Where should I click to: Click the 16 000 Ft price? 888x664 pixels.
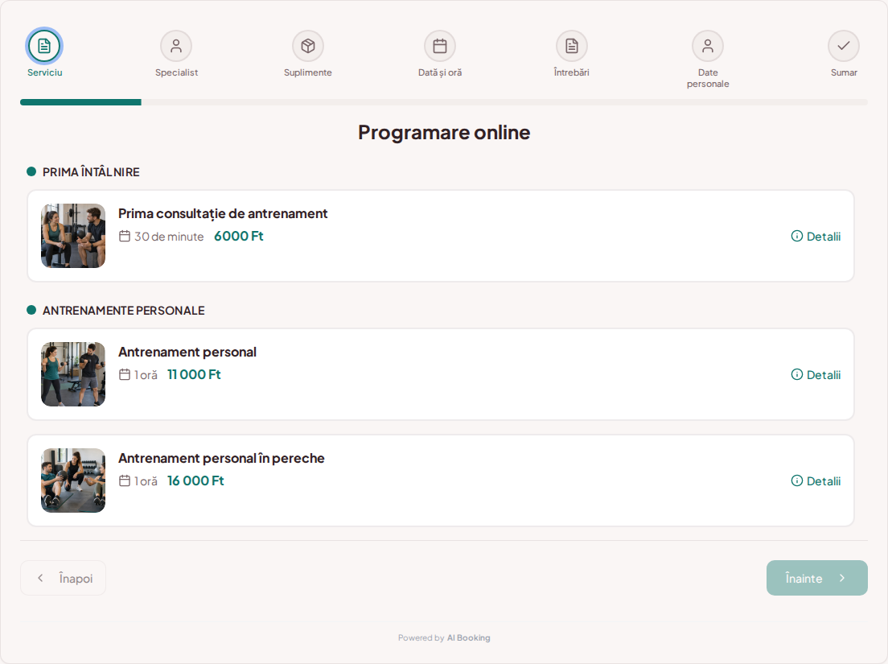click(x=195, y=481)
